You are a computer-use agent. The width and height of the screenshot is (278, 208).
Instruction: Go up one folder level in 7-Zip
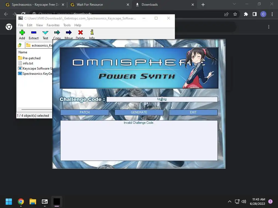[x=20, y=45]
